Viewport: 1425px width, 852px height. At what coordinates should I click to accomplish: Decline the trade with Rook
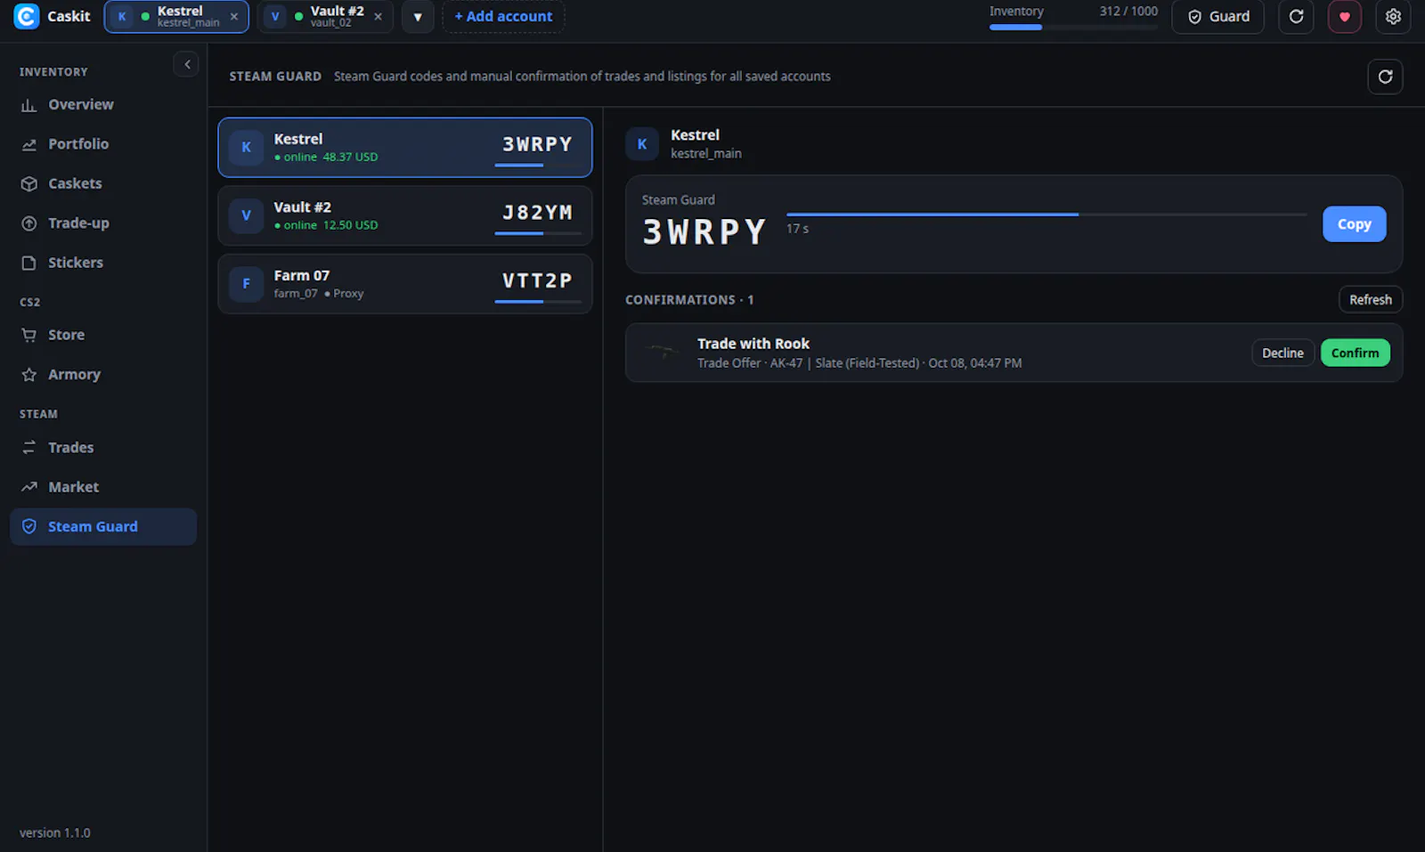1282,353
